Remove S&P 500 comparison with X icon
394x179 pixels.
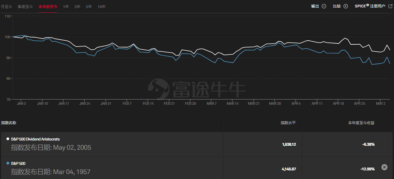tap(384, 167)
